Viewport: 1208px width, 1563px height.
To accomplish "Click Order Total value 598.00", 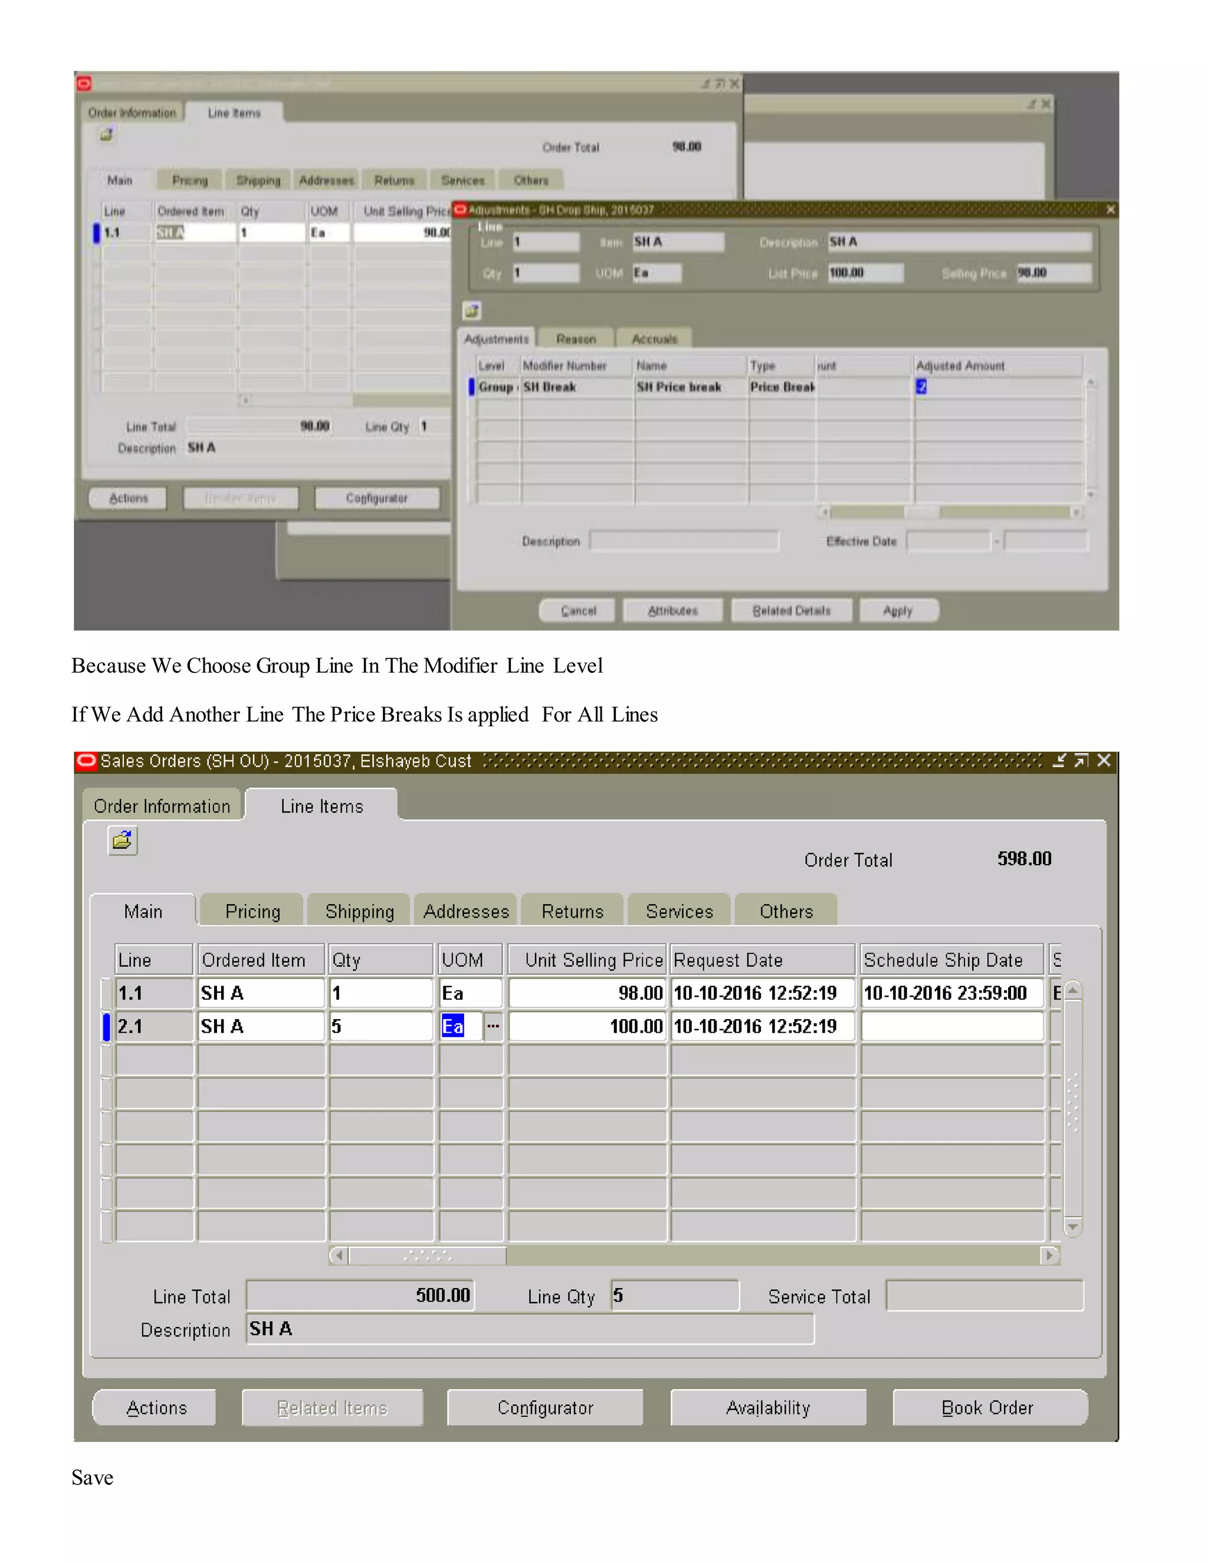I will 1024,859.
